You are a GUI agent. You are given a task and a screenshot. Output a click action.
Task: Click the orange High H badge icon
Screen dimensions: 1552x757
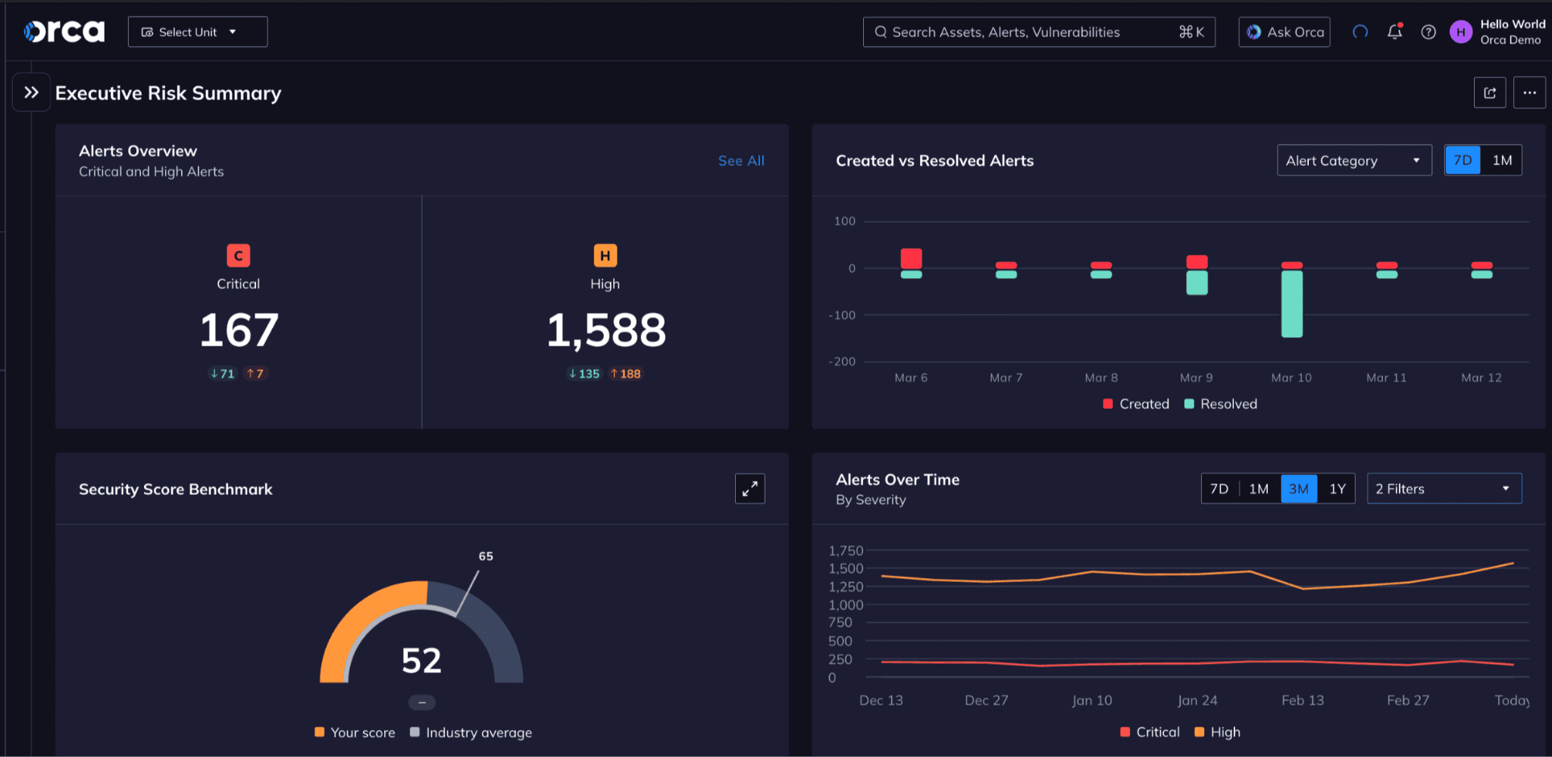pos(605,255)
